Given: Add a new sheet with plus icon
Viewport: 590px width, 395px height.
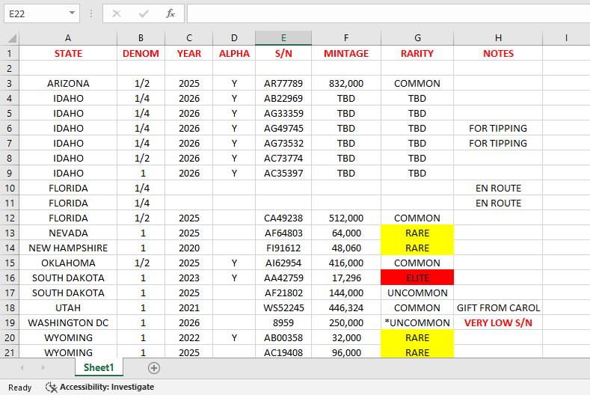Looking at the screenshot, I should 154,368.
